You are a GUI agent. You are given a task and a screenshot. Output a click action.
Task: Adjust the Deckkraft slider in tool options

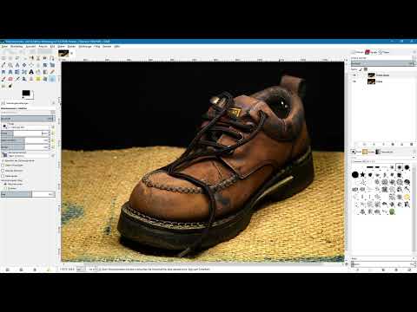(27, 119)
